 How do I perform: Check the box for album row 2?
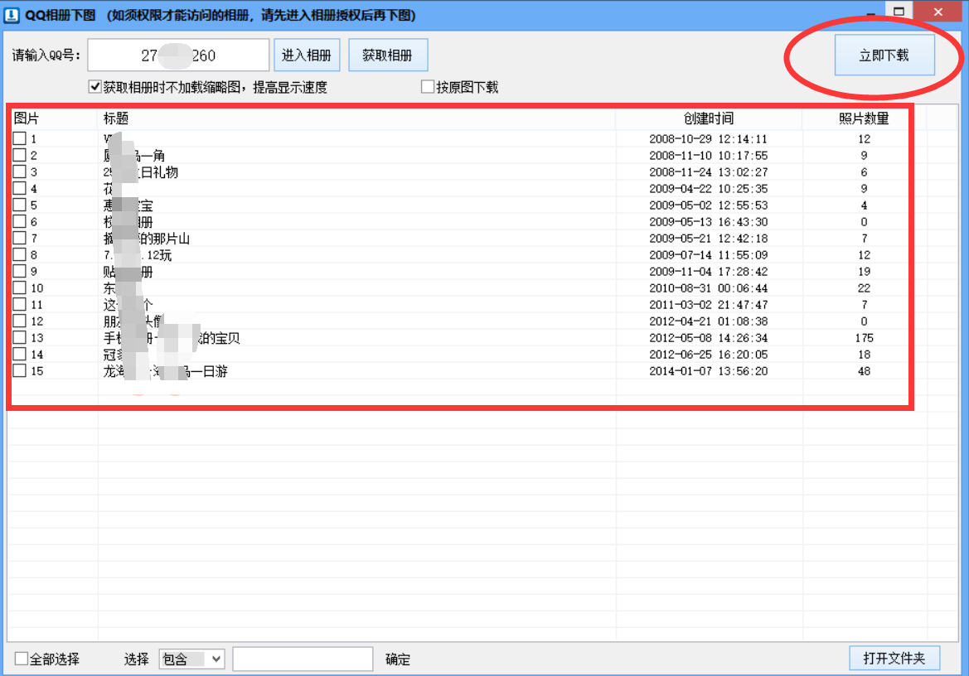click(x=20, y=155)
